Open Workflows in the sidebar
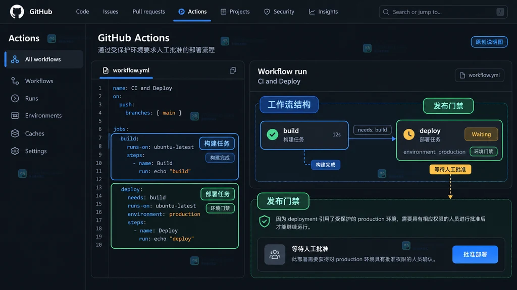 tap(39, 81)
